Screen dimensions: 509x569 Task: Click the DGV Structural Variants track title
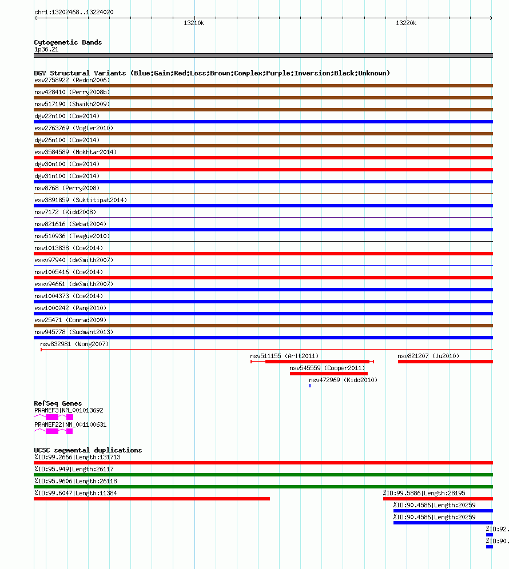[212, 73]
